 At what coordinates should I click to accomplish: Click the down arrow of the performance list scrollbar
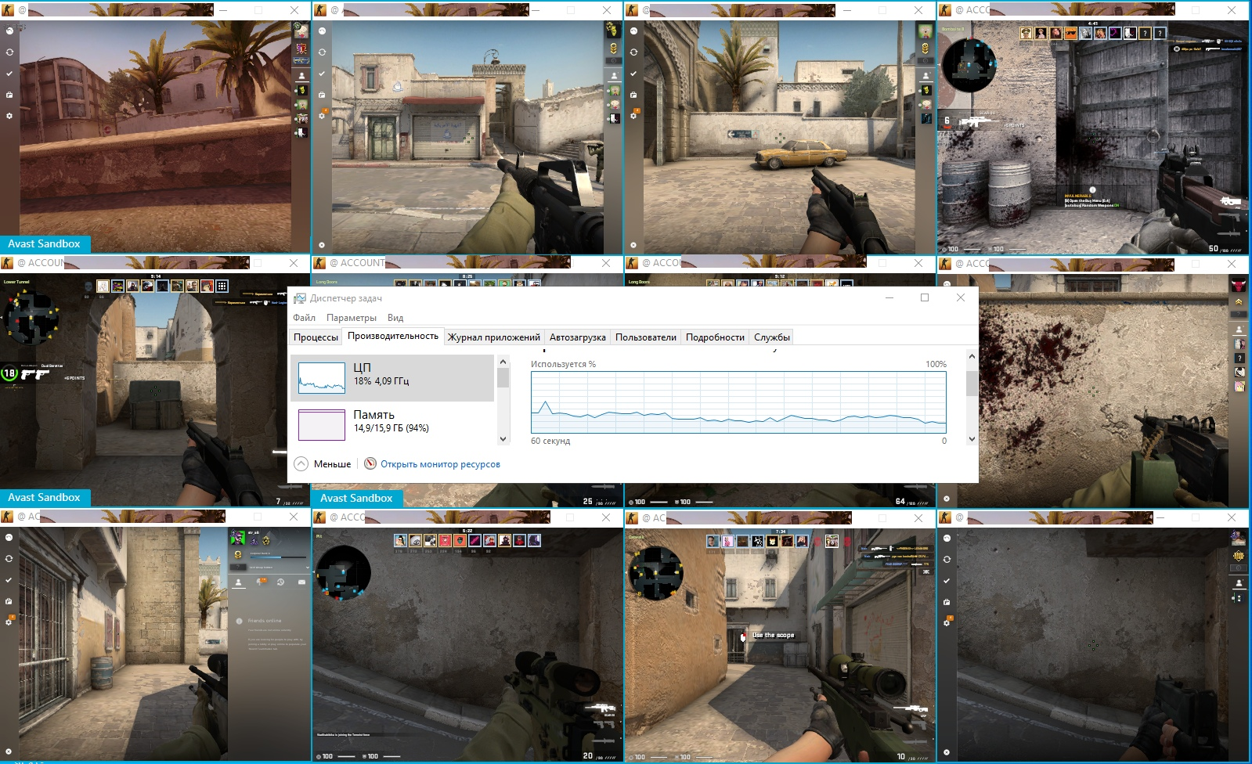coord(503,439)
